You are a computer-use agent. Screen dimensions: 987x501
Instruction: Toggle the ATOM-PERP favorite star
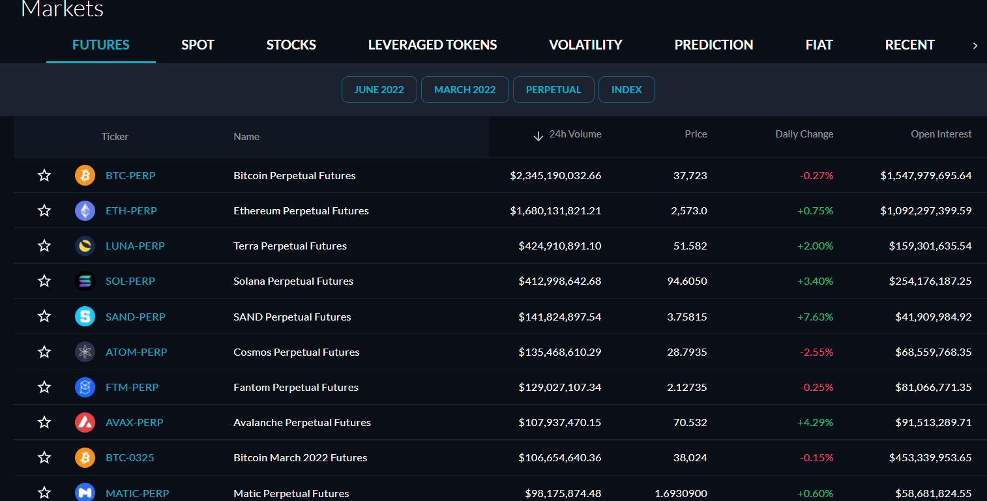[x=44, y=352]
